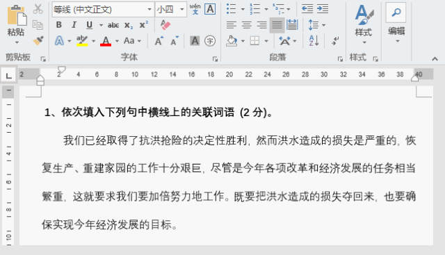Click the Clear All Formatting eraser icon
Screen dimensions: 445x255
click(x=165, y=25)
